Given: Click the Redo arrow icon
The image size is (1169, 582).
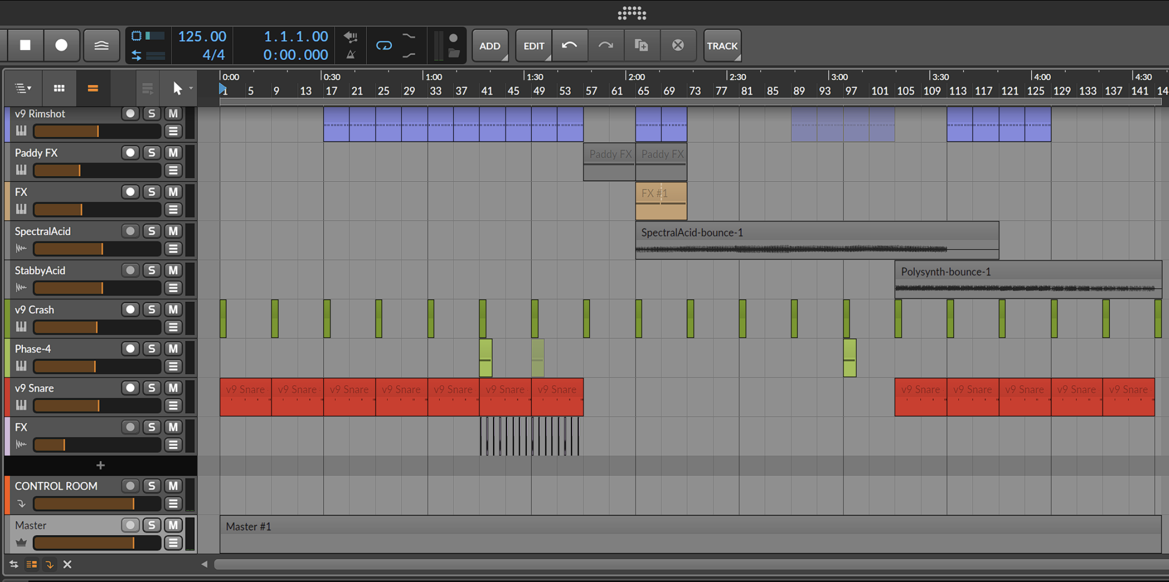Looking at the screenshot, I should pos(606,45).
